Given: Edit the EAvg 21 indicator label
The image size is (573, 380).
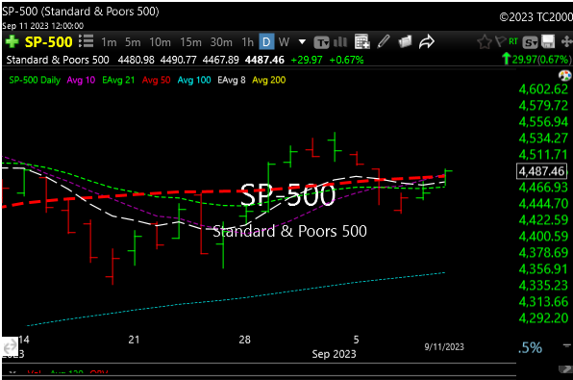Looking at the screenshot, I should pyautogui.click(x=118, y=80).
